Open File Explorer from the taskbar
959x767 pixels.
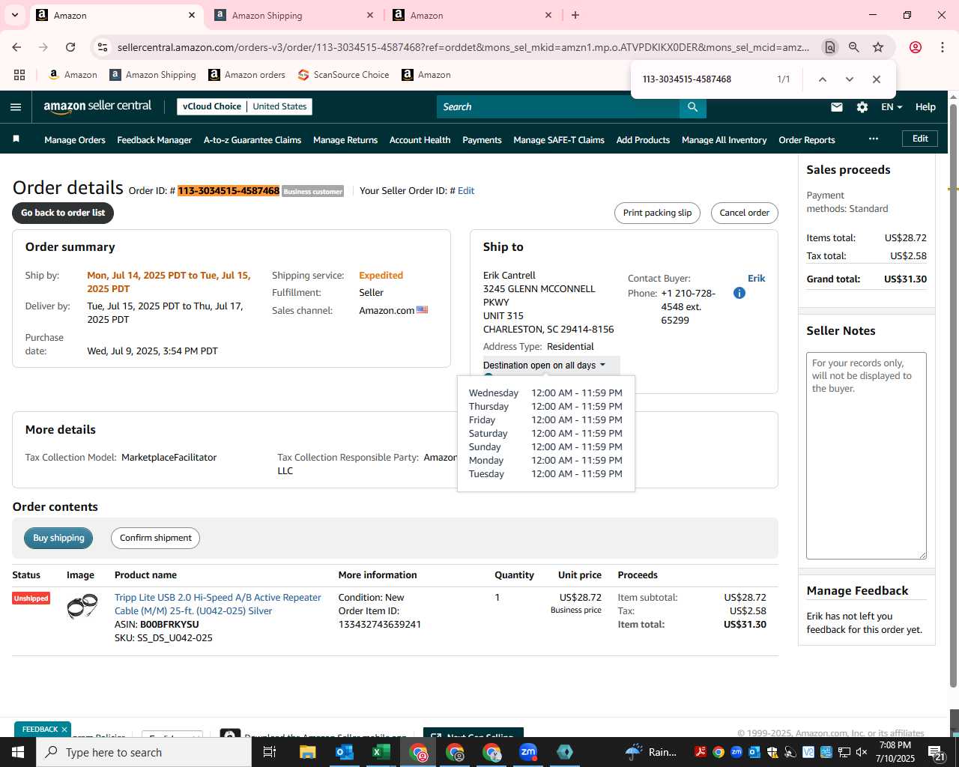coord(308,752)
